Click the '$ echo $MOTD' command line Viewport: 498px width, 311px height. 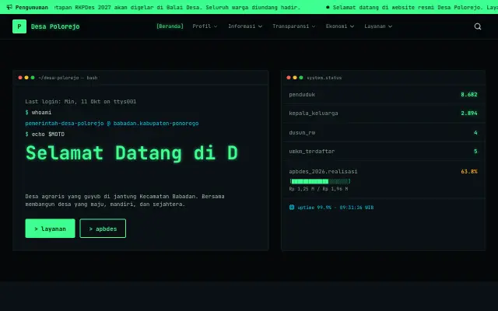pos(45,134)
